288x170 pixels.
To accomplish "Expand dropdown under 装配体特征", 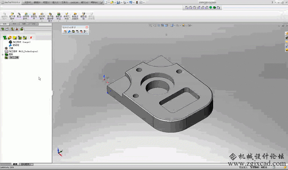I will click(x=59, y=21).
